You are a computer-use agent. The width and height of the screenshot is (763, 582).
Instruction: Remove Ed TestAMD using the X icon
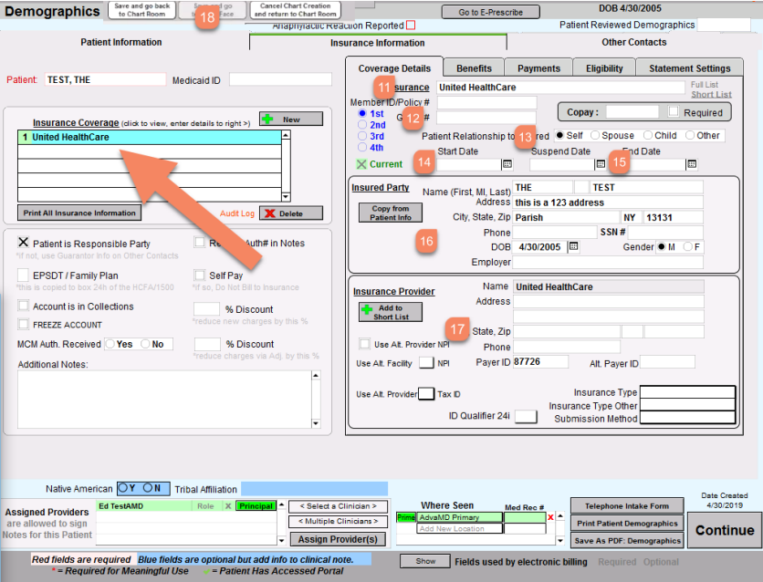[228, 505]
